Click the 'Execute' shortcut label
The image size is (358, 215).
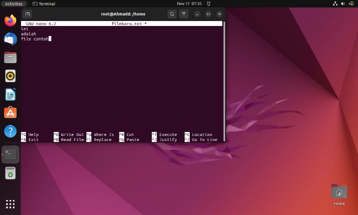coord(168,134)
